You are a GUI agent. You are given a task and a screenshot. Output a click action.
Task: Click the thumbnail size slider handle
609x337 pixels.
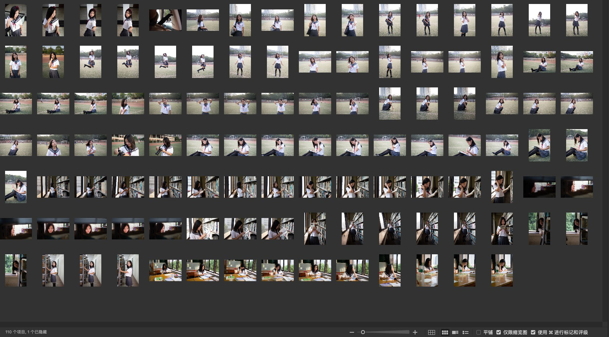[362, 332]
